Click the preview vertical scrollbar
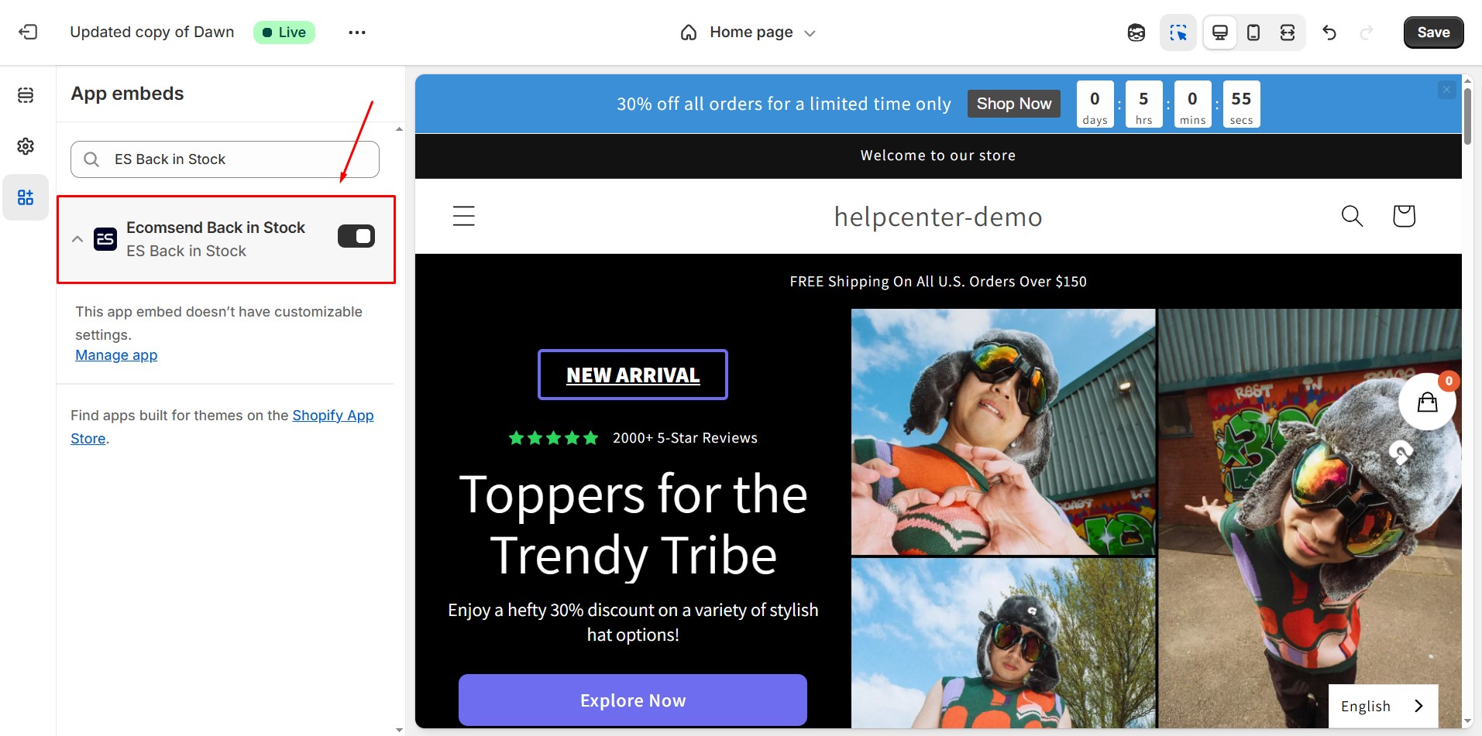The image size is (1482, 736). click(x=1467, y=116)
